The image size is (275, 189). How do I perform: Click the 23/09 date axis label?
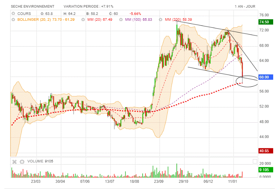click(x=159, y=181)
